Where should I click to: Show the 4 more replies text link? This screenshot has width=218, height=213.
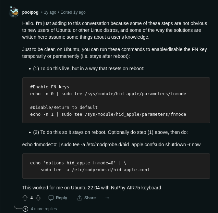coord(44,209)
